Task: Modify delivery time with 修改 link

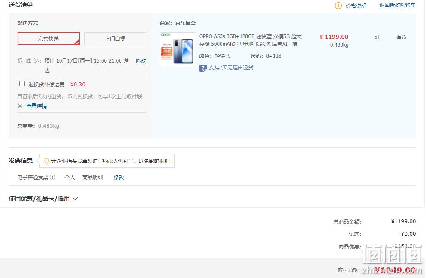Action: click(x=141, y=60)
